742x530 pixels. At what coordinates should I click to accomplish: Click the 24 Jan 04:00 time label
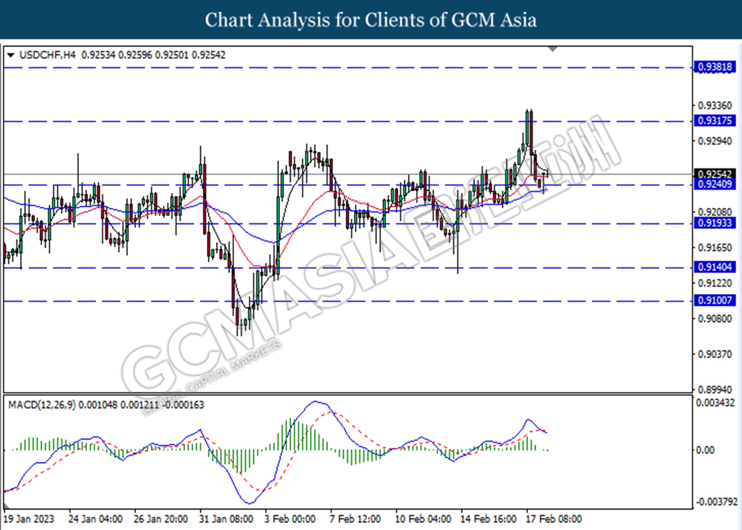click(x=95, y=519)
